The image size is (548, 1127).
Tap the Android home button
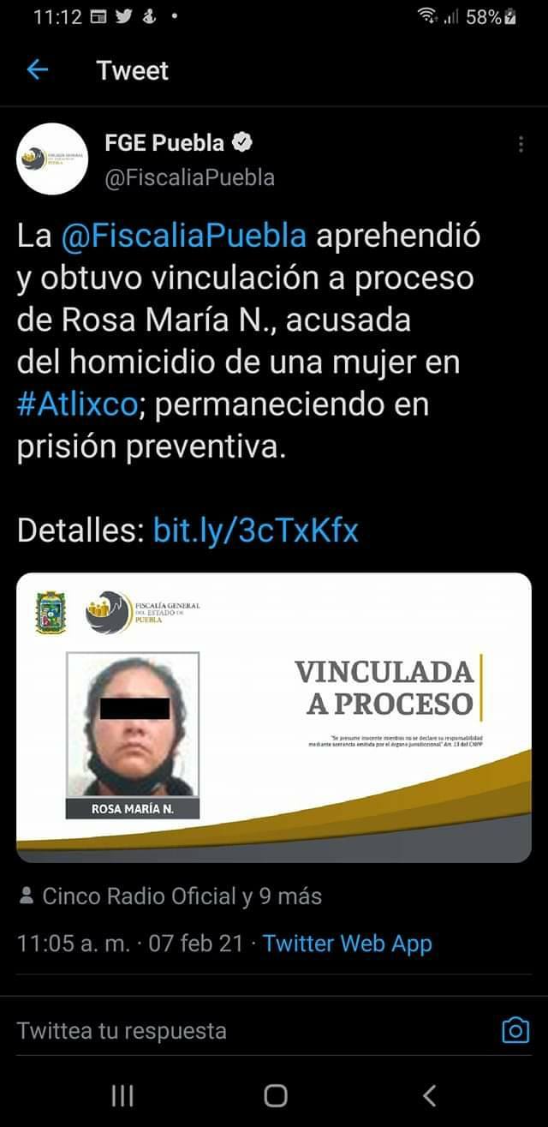pyautogui.click(x=275, y=1094)
